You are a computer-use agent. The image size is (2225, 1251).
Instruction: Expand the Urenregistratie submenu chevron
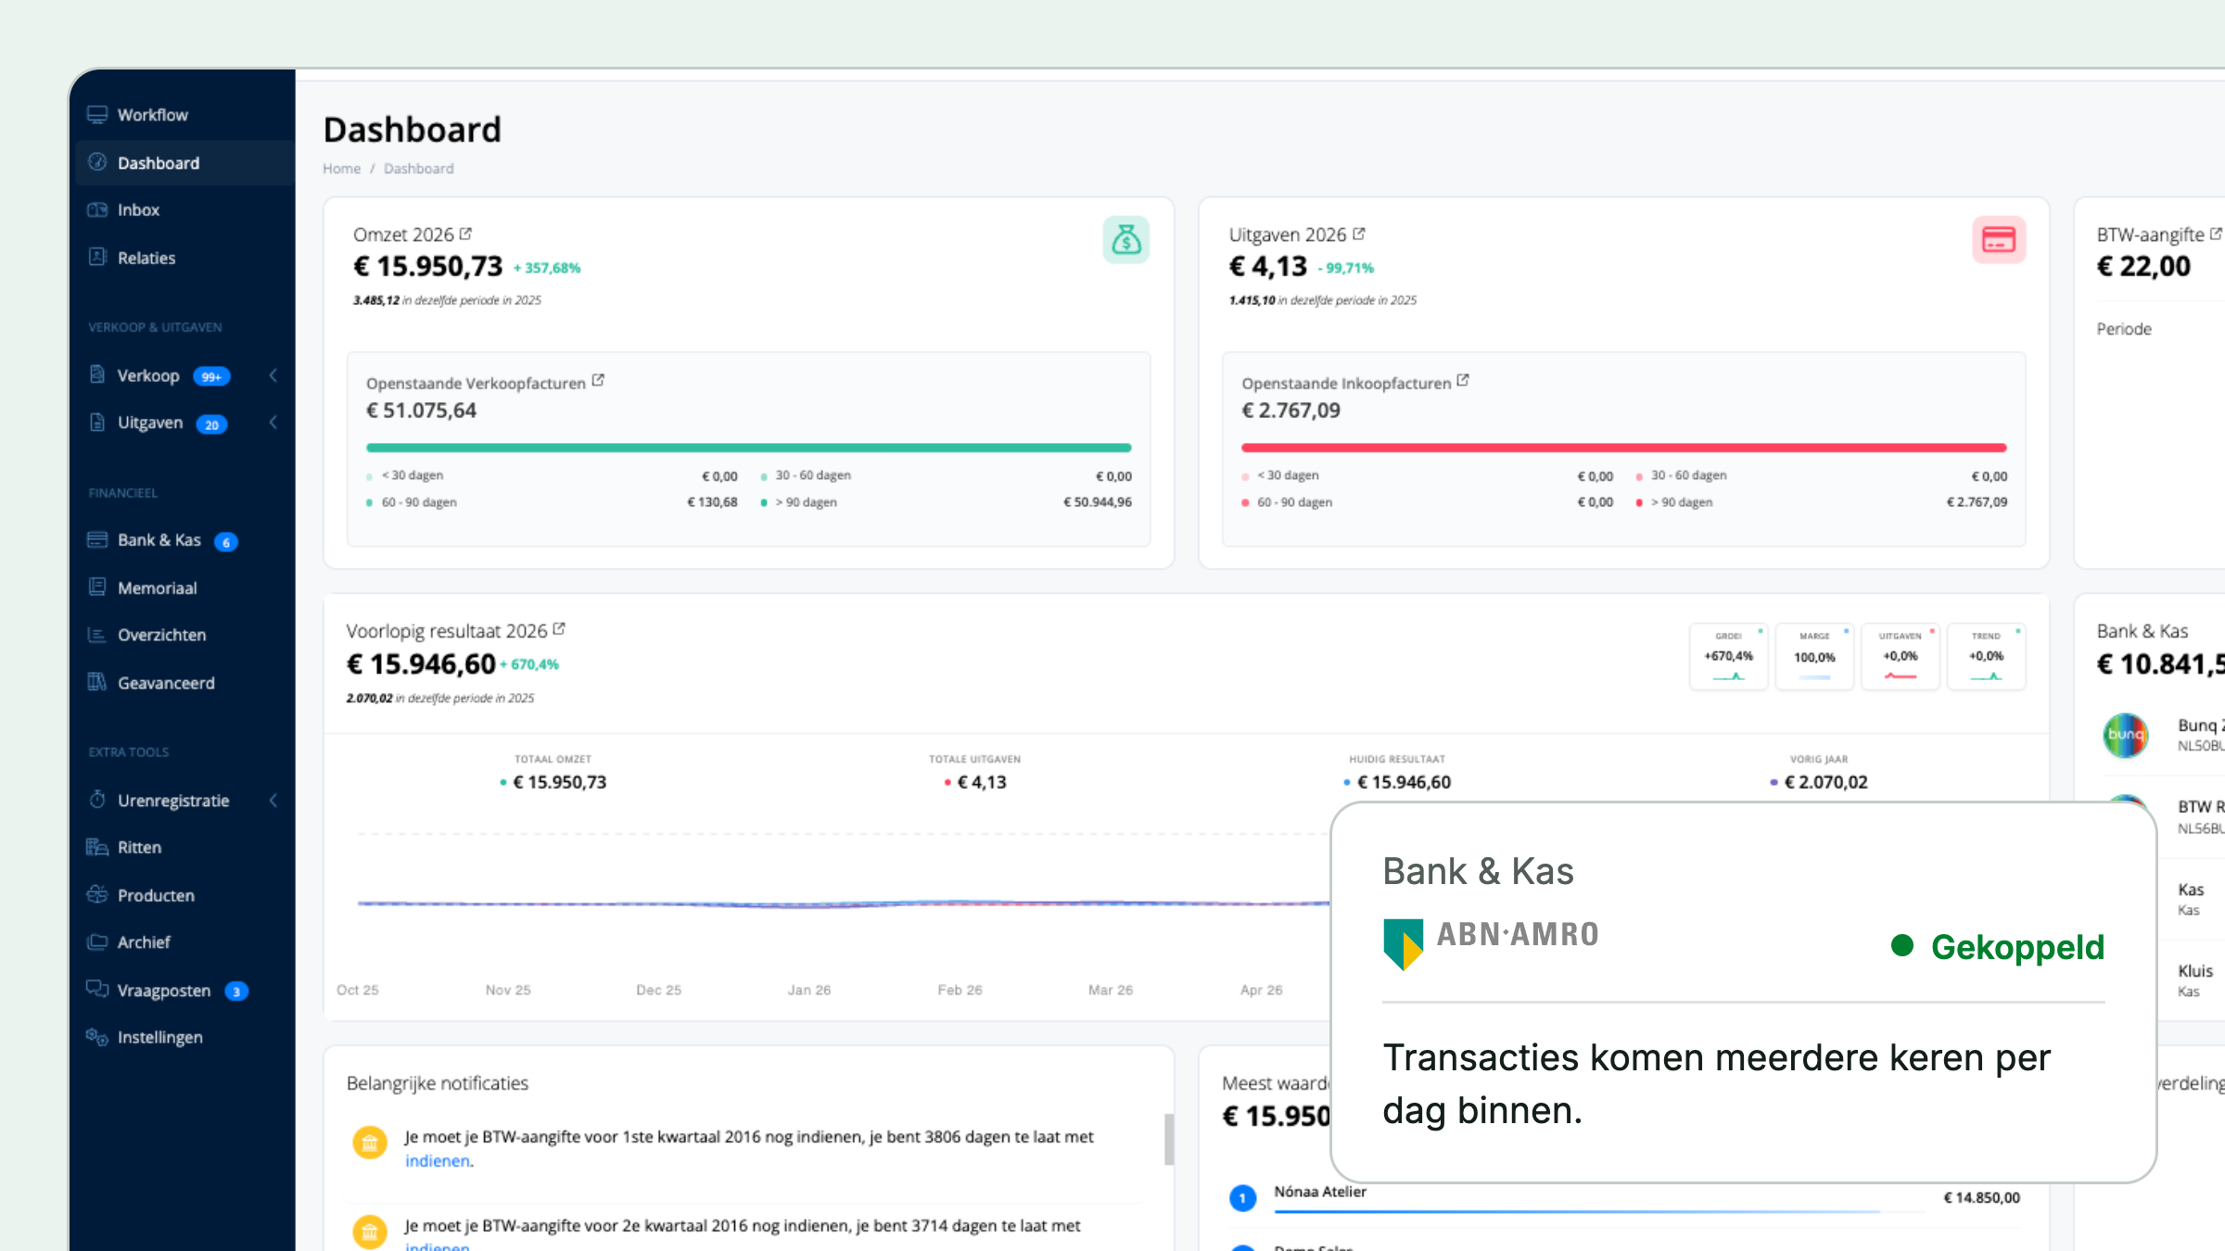click(273, 800)
